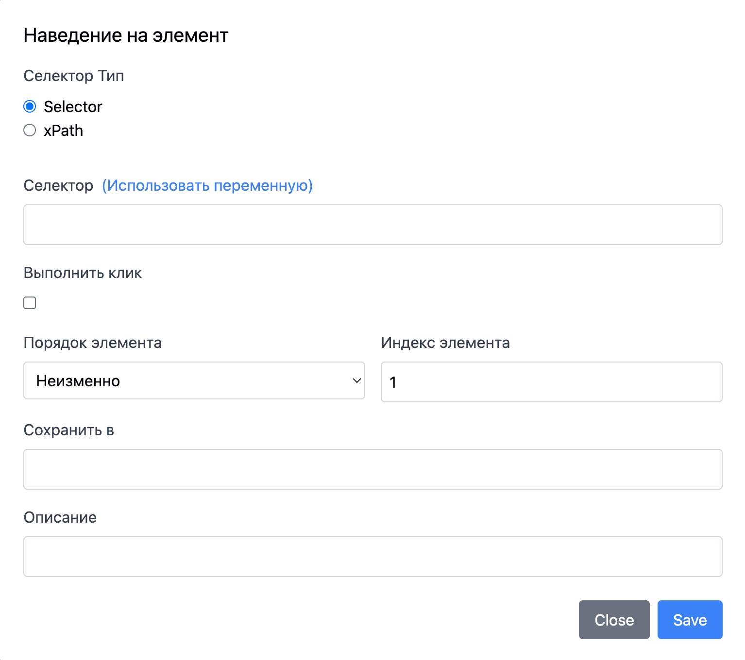Choose the xPath radio option
Image resolution: width=745 pixels, height=660 pixels.
coord(30,130)
